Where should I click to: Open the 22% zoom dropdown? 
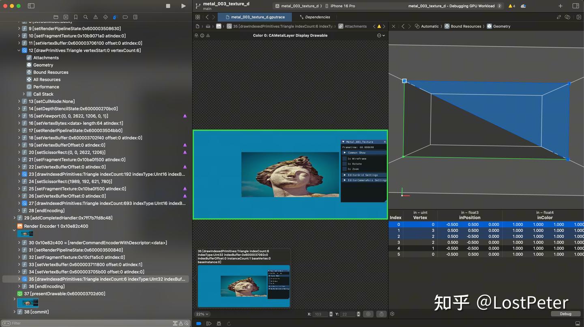[202, 314]
